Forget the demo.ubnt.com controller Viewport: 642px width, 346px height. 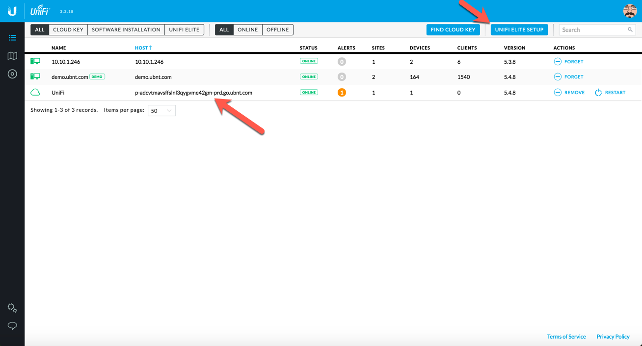[568, 77]
